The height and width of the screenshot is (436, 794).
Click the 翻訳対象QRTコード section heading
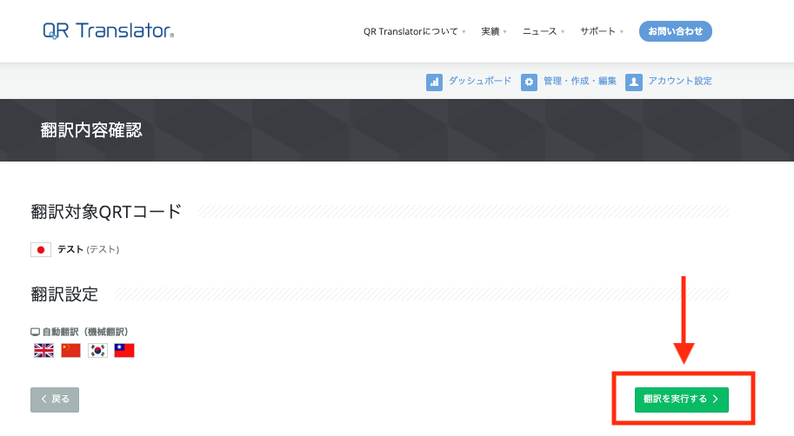tap(106, 211)
